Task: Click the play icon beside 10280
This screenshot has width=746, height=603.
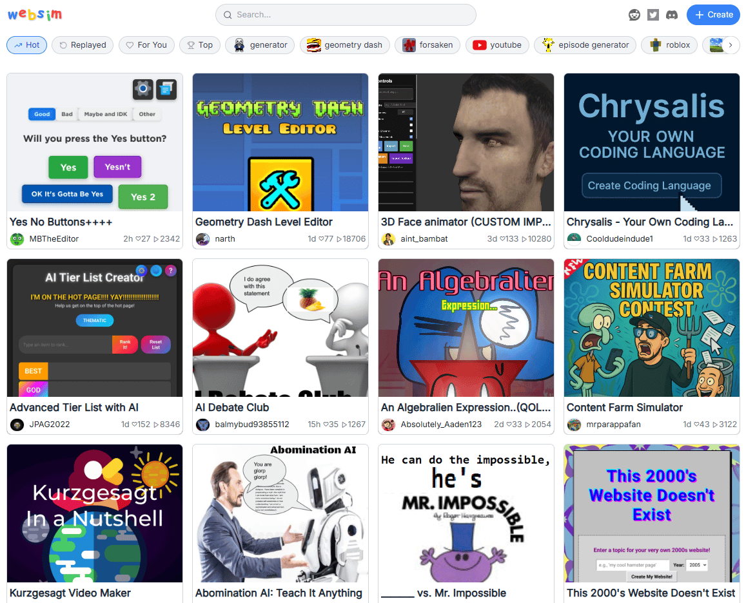Action: tap(524, 239)
